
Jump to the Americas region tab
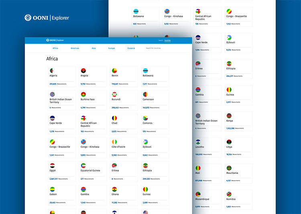(75, 48)
